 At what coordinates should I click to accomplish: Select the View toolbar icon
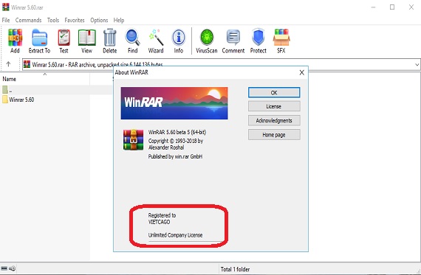click(x=86, y=41)
